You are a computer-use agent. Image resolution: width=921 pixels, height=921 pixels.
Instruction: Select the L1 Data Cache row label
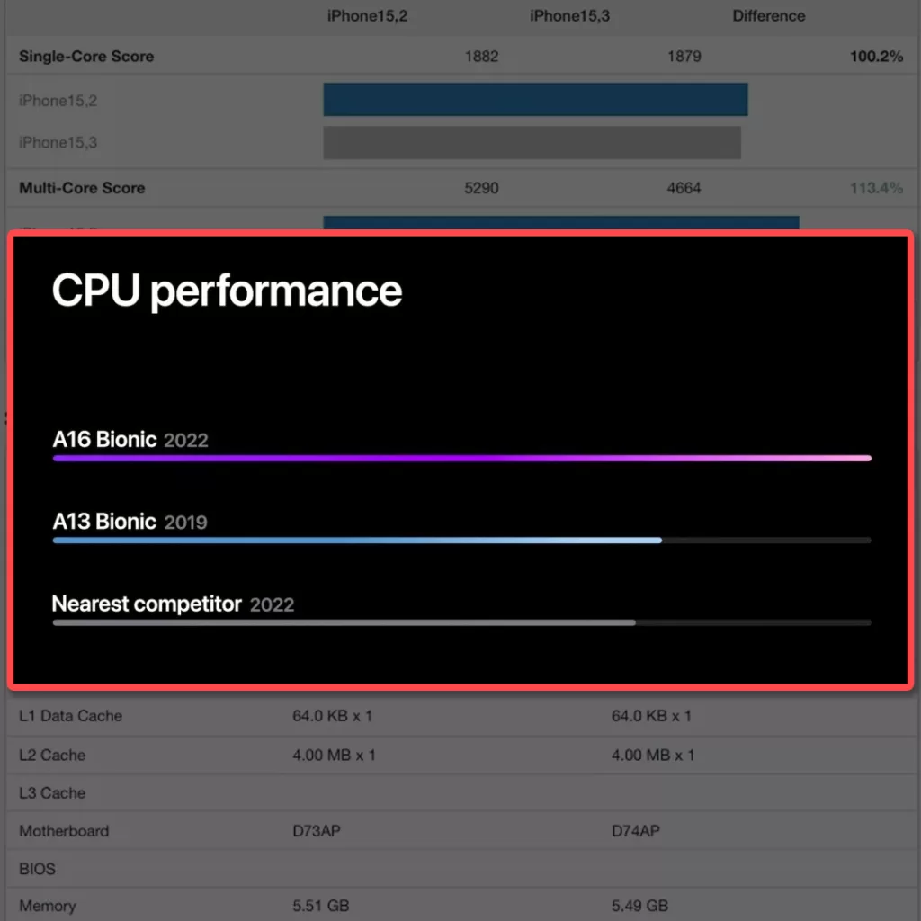coord(70,715)
